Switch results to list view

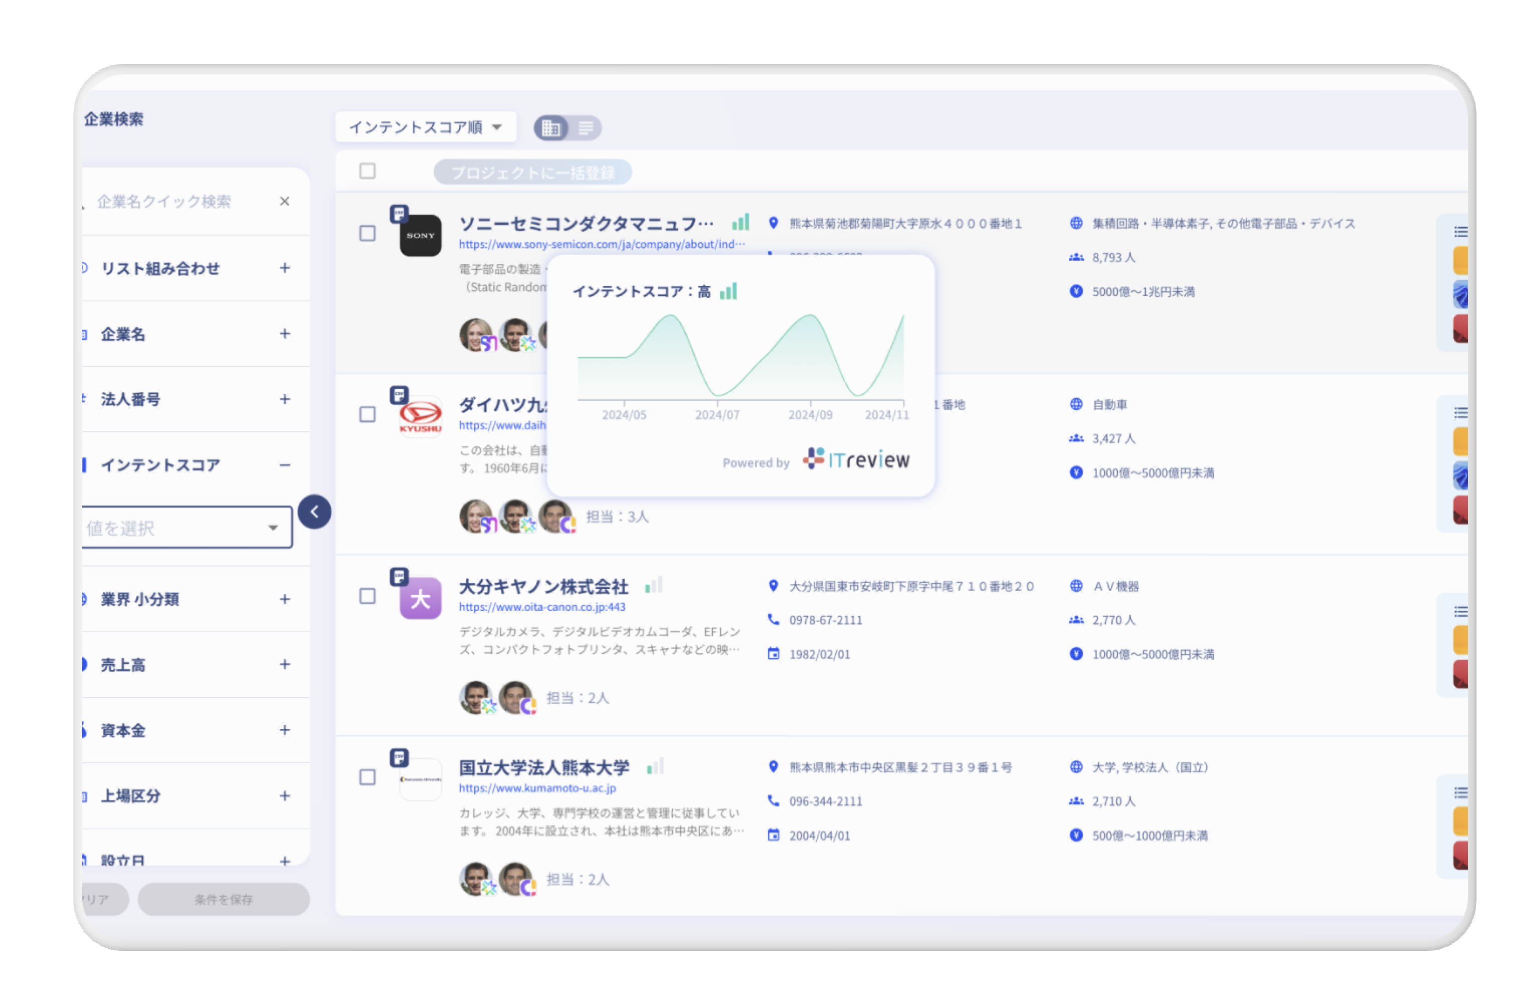(x=585, y=128)
